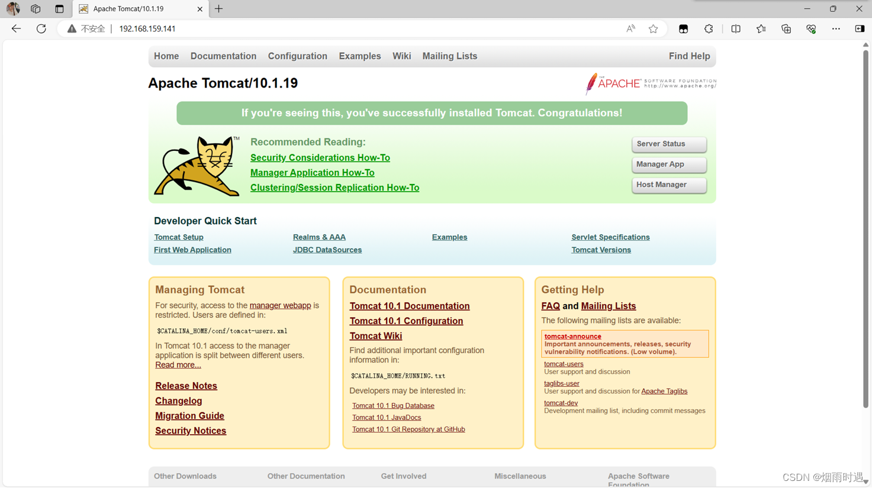
Task: Open the black extension icon in toolbar
Action: pos(683,28)
